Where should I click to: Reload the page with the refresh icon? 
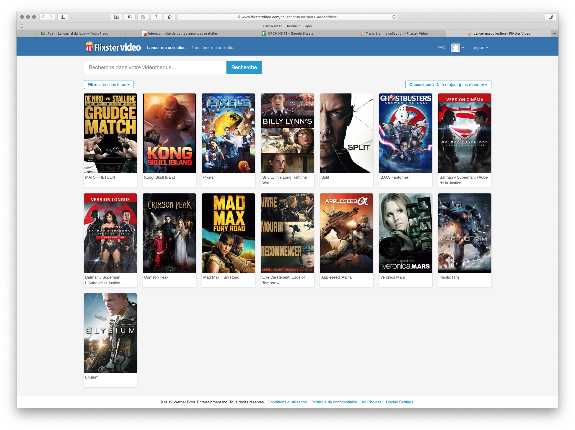pyautogui.click(x=394, y=17)
